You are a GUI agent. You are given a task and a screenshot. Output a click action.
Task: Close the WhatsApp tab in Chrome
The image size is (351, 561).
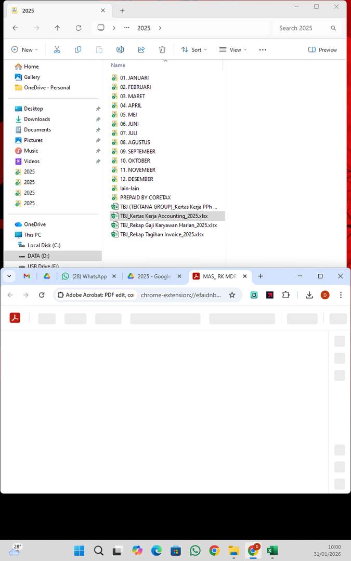click(114, 276)
